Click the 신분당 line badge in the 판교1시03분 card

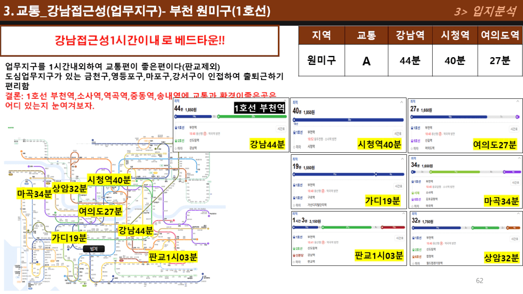coord(298,255)
